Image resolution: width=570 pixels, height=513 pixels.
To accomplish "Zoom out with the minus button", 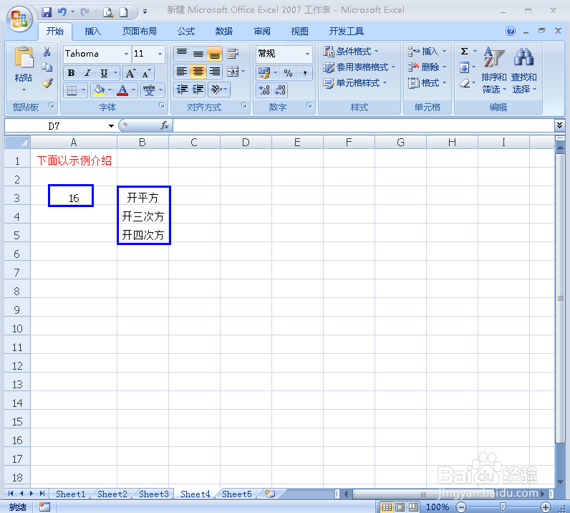I will tap(461, 507).
